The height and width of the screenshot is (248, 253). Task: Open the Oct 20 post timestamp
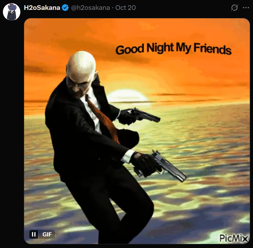pyautogui.click(x=126, y=8)
